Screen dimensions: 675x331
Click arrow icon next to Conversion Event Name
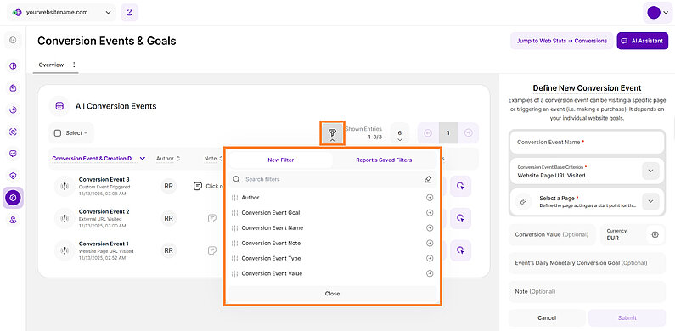[430, 227]
